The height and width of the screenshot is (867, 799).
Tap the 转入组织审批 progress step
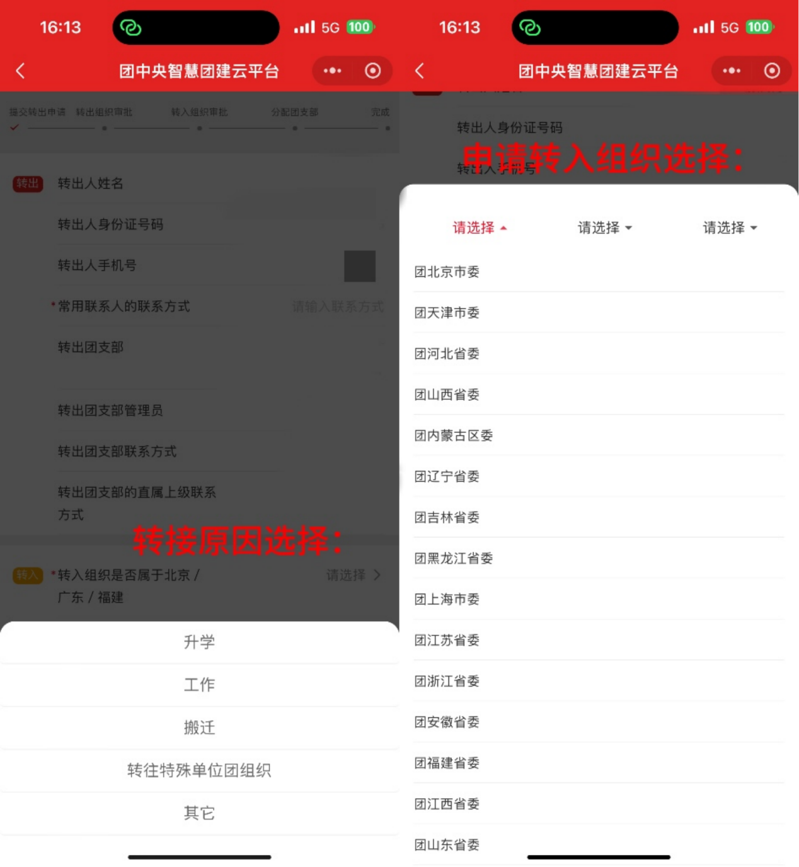[x=199, y=112]
